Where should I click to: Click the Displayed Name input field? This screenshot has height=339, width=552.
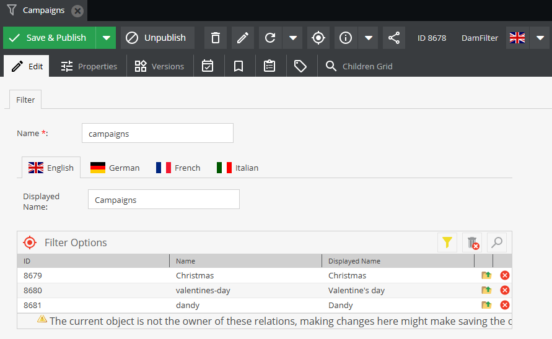pyautogui.click(x=164, y=200)
